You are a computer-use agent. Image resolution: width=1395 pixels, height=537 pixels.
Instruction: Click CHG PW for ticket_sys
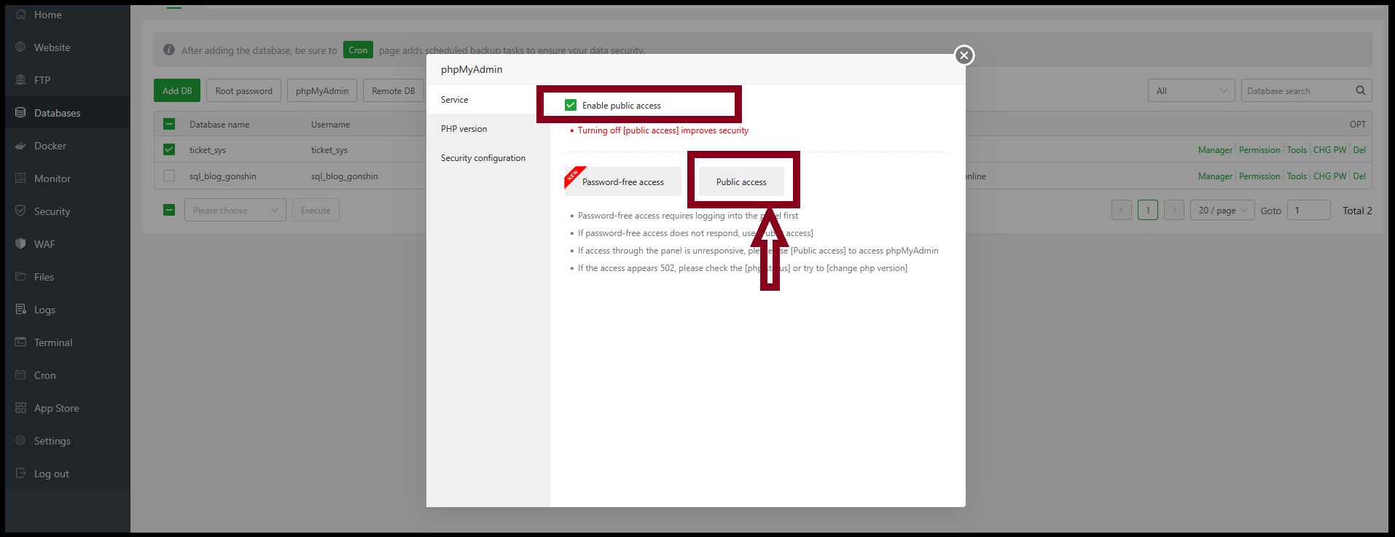coord(1330,150)
